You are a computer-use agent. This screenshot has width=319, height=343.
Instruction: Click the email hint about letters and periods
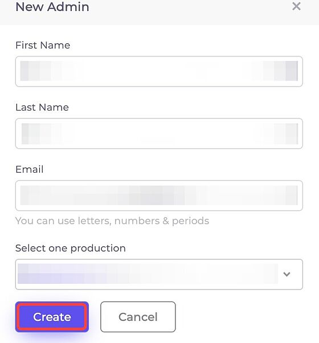[112, 220]
